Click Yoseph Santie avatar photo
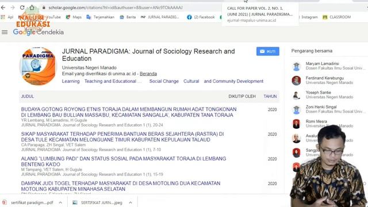 point(297,95)
